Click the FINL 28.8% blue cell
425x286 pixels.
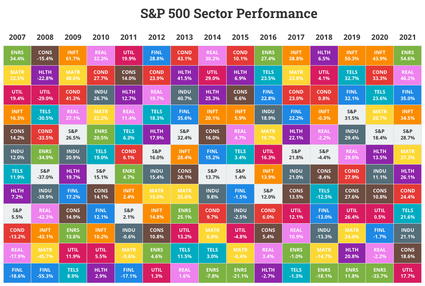coord(156,55)
